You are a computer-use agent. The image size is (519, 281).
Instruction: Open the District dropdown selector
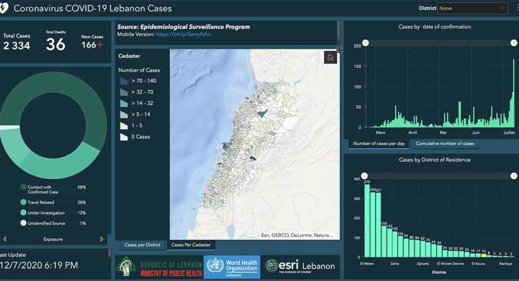[471, 8]
